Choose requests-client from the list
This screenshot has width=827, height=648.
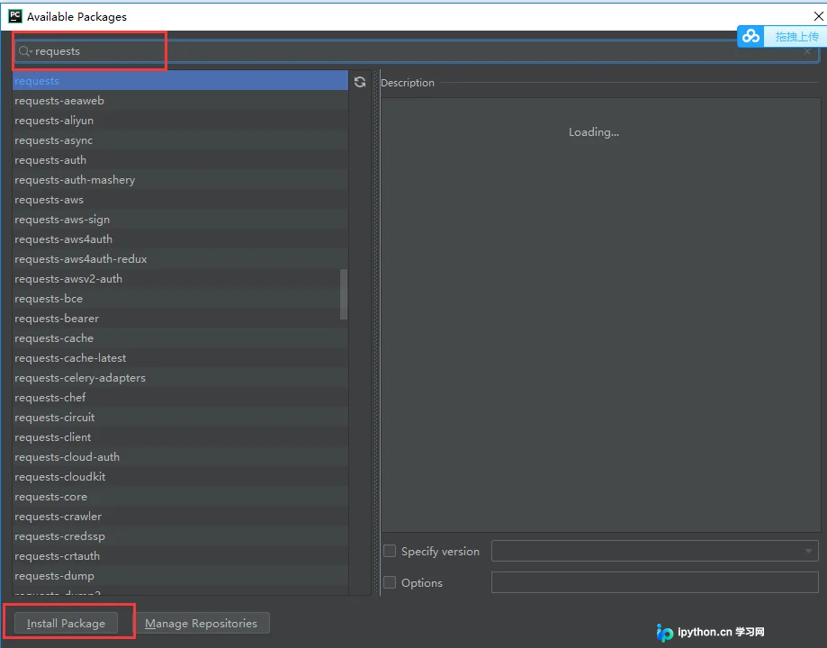[x=180, y=436]
